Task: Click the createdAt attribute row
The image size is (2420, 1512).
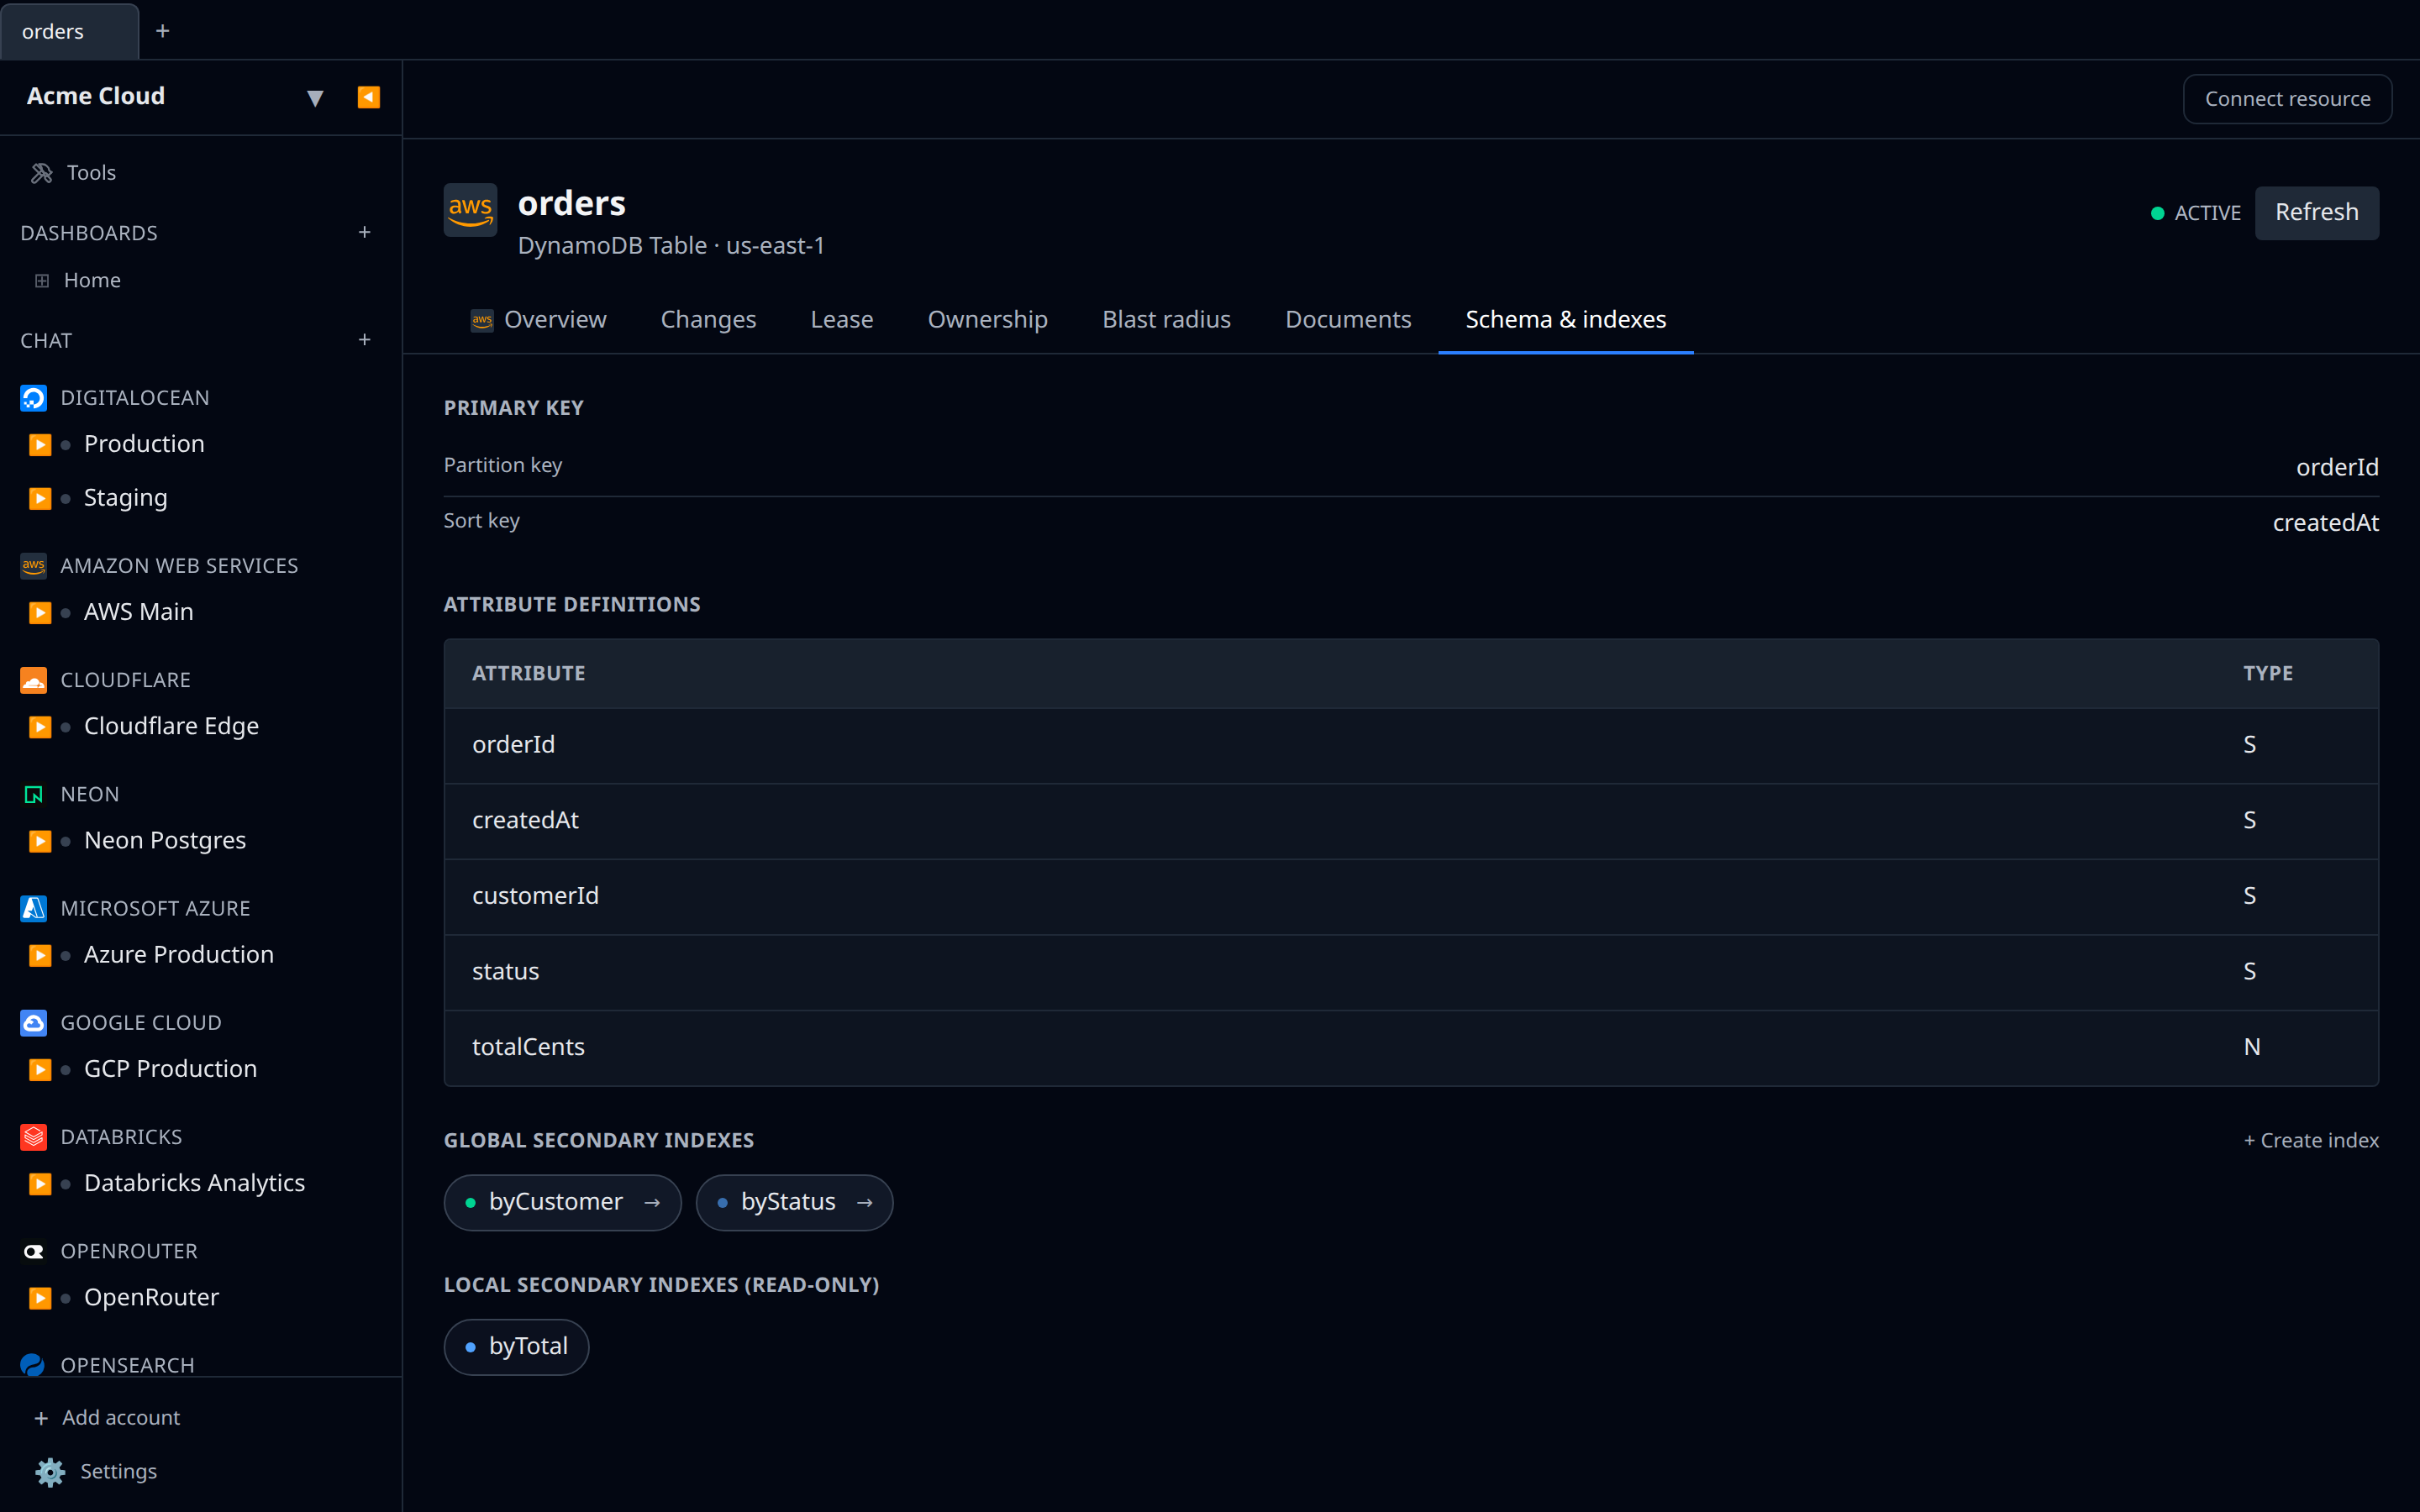Action: point(1411,821)
